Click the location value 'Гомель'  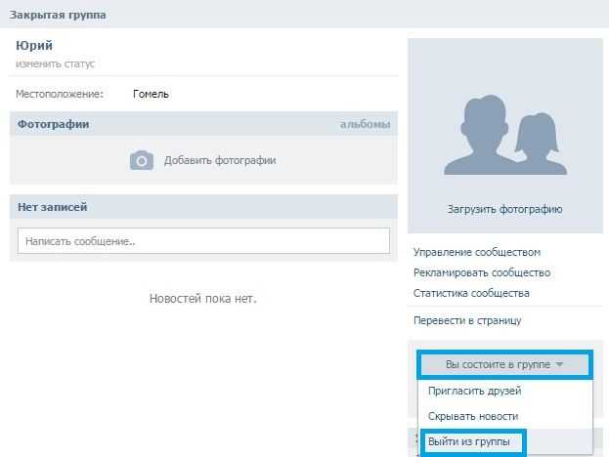point(151,94)
